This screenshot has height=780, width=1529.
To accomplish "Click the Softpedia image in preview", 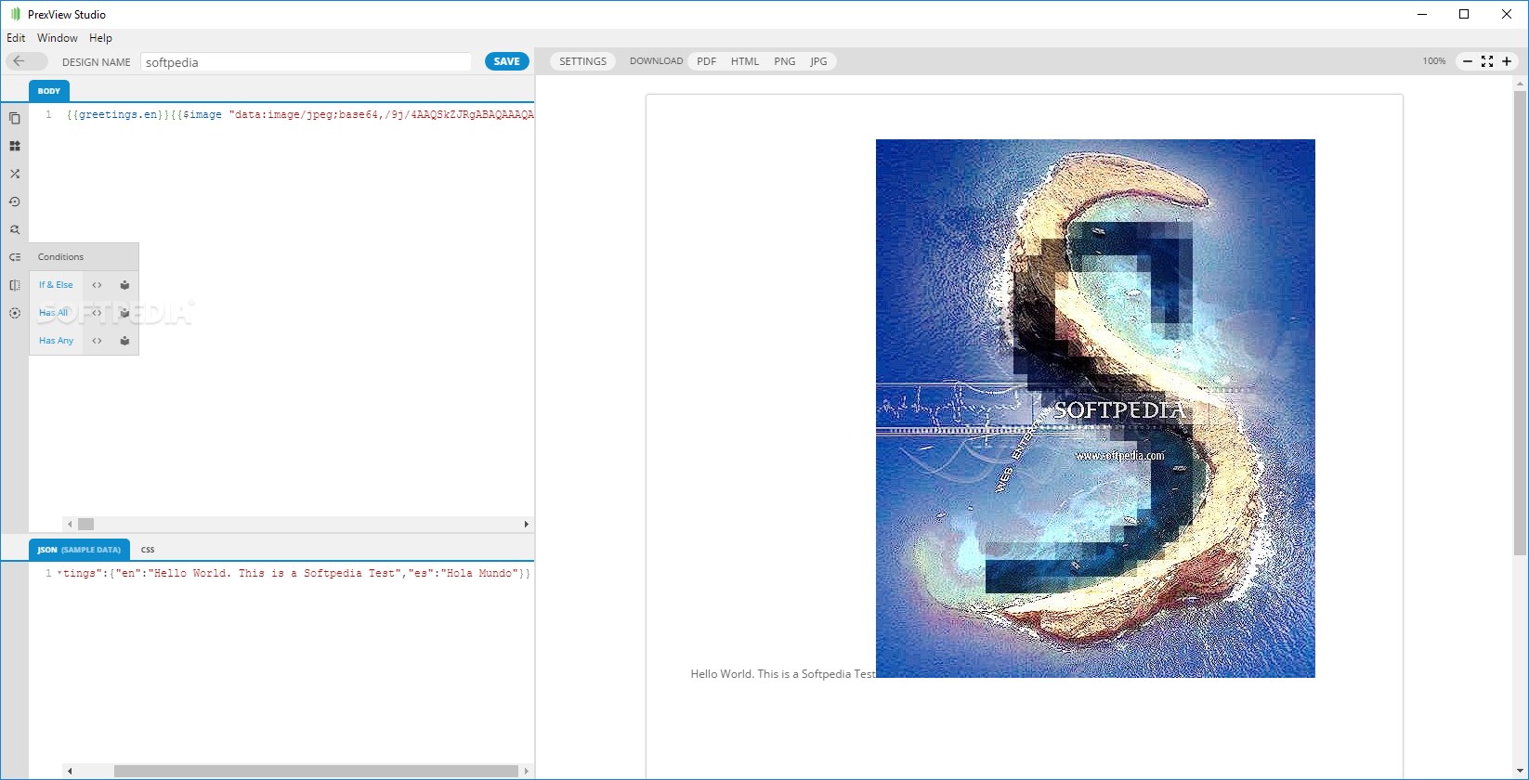I will pos(1095,409).
